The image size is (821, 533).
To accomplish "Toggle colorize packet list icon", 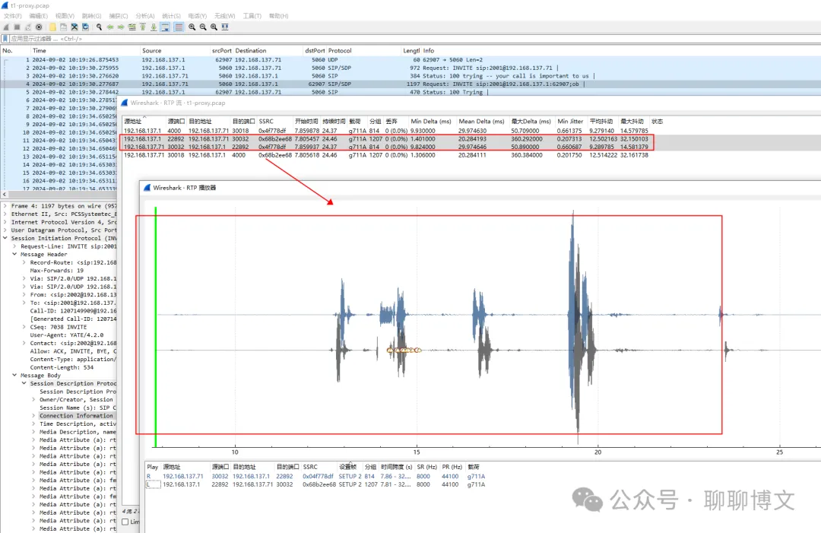I will [x=179, y=27].
